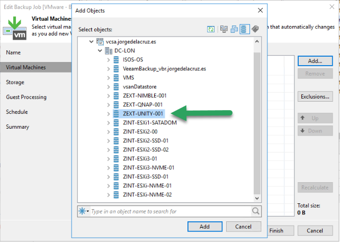Open the Name step in wizard sidebar
This screenshot has width=340, height=242.
click(x=13, y=52)
